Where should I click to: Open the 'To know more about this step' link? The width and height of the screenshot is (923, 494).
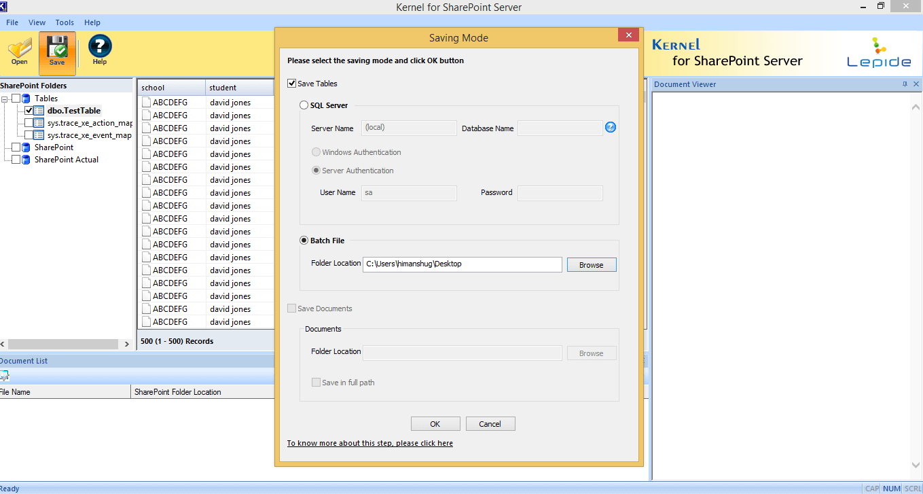(x=369, y=443)
